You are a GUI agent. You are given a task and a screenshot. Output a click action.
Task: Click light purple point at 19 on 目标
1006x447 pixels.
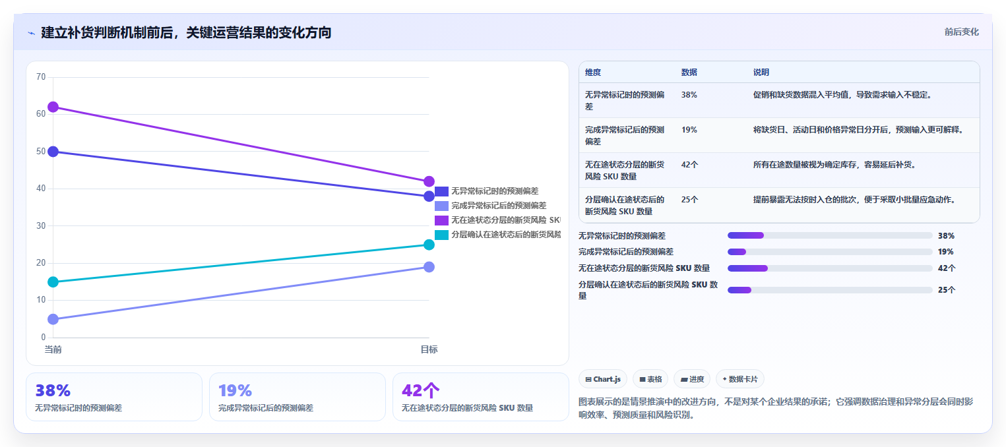(x=429, y=267)
